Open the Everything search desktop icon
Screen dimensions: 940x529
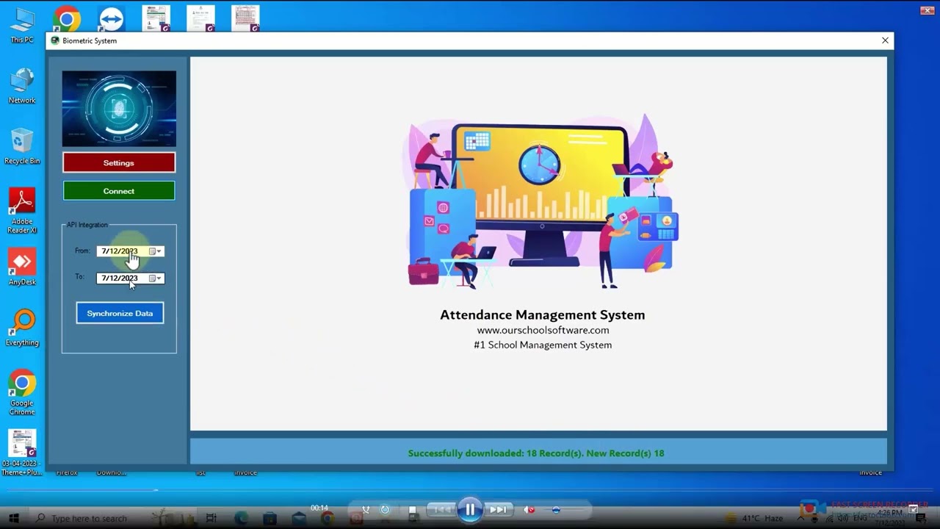tap(22, 328)
